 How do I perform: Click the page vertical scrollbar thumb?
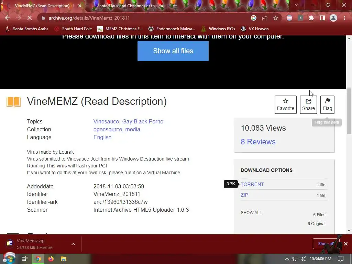tap(349, 111)
